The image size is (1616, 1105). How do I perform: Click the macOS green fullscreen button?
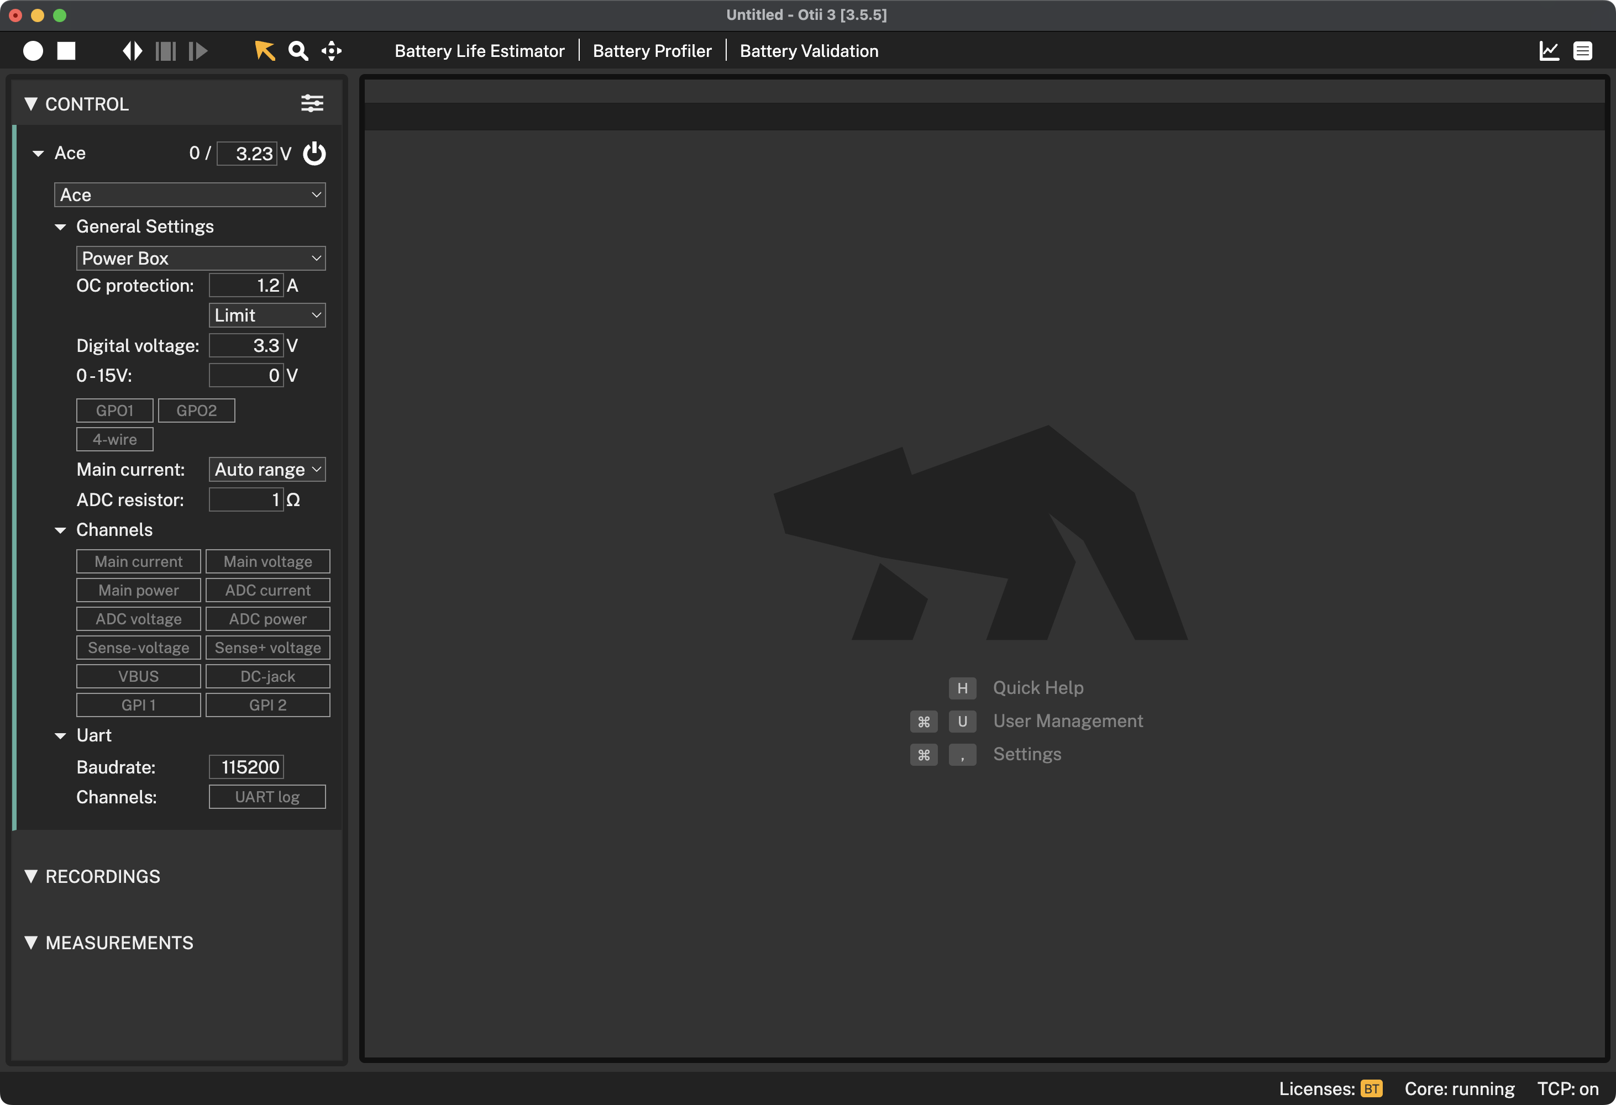(x=60, y=14)
